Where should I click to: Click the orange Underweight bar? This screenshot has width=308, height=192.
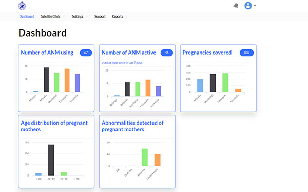pyautogui.click(x=158, y=160)
